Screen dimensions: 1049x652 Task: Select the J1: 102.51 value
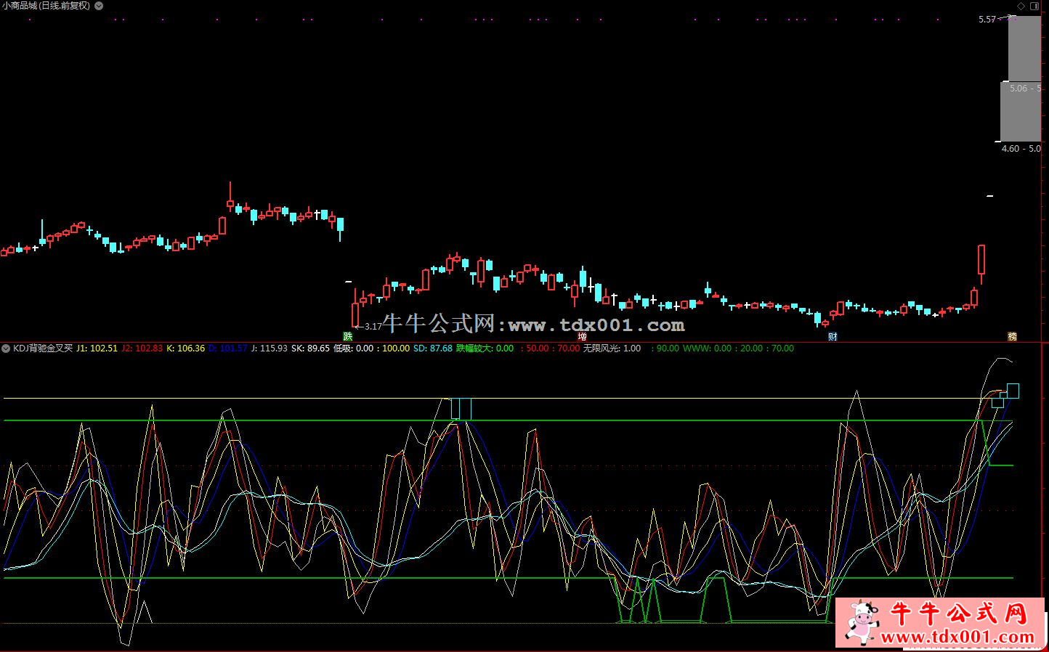pos(97,349)
